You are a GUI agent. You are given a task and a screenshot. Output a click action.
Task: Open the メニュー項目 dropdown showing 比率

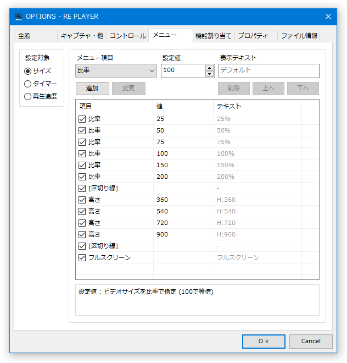(x=116, y=70)
